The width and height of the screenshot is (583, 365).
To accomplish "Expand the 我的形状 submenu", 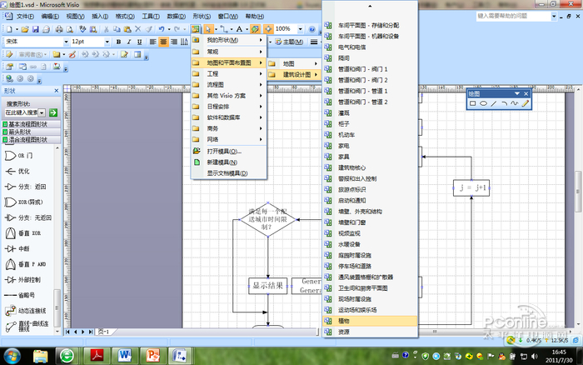I will (x=228, y=40).
